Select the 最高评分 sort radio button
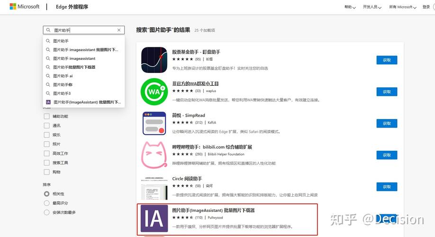The image size is (435, 237). 46,203
